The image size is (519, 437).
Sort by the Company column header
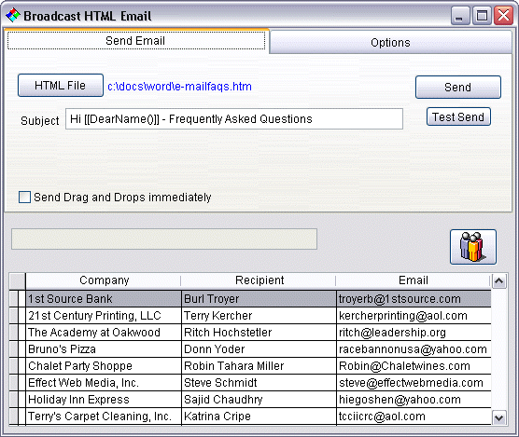[x=104, y=280]
